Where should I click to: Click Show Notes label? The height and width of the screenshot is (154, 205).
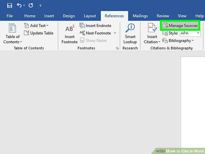[x=96, y=40]
